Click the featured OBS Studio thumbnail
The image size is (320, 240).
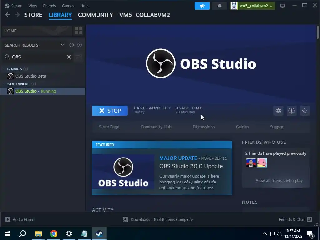coord(123,172)
